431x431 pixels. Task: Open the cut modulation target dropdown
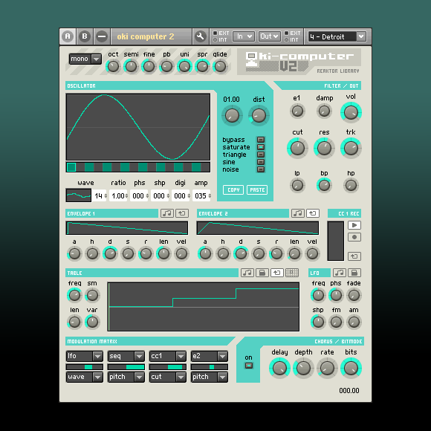(168, 377)
